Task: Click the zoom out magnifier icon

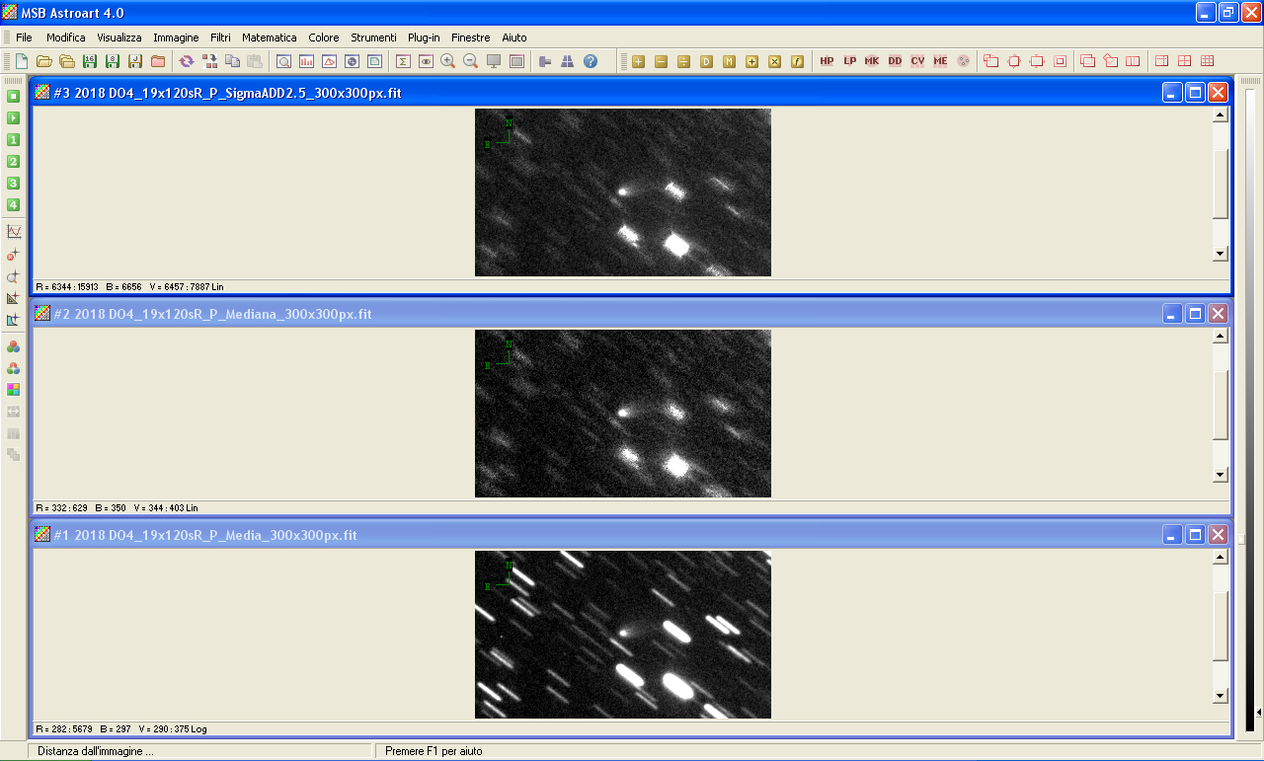Action: coord(470,61)
